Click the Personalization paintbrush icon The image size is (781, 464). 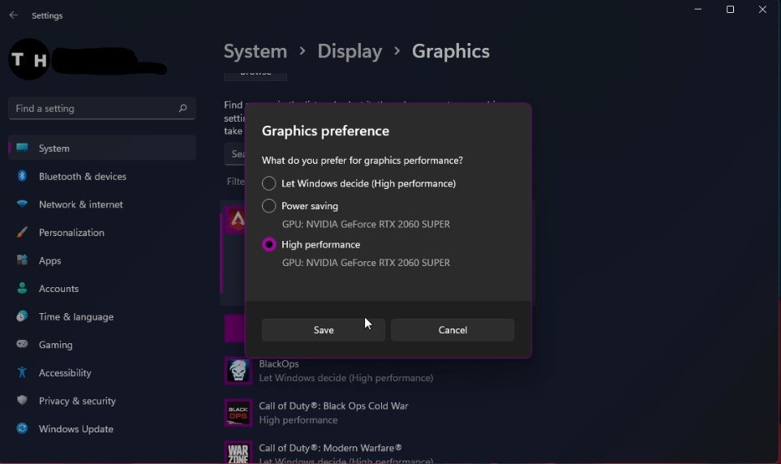click(22, 232)
